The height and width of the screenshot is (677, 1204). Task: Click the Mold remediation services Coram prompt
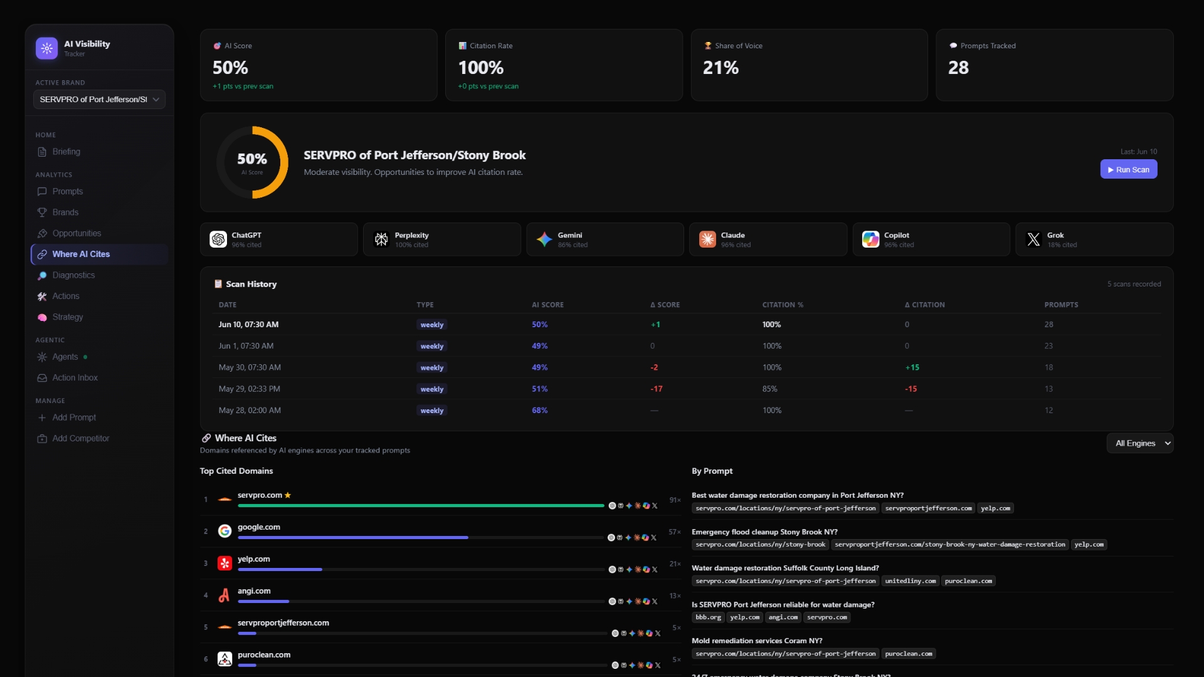click(x=757, y=641)
